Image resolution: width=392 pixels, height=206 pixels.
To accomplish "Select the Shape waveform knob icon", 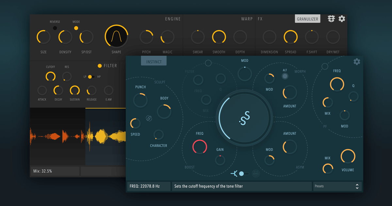I will 116,36.
